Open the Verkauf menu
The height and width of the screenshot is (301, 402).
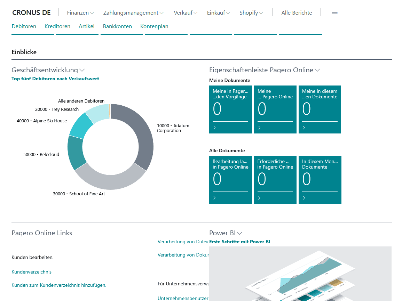pyautogui.click(x=186, y=13)
